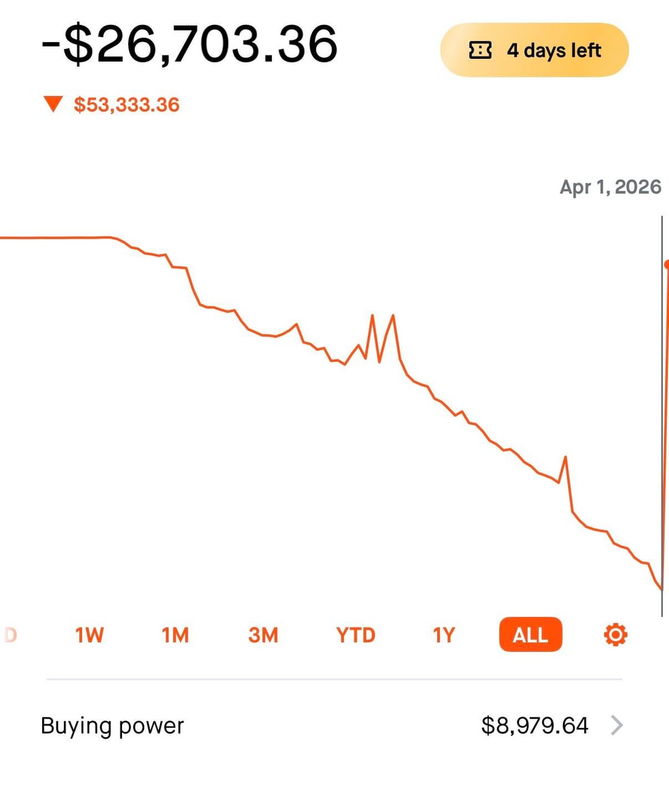The height and width of the screenshot is (785, 669).
Task: Tap the -$26,703.36 portfolio balance
Action: coord(190,45)
